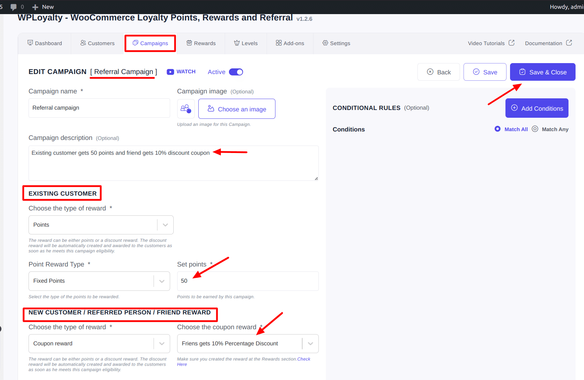Click the Campaign name input field
This screenshot has height=380, width=584.
coord(99,108)
